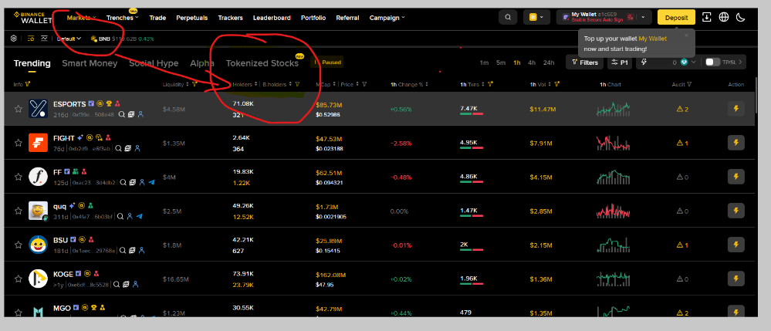This screenshot has height=331, width=771.
Task: Add BSU to favorites with star
Action: pos(19,245)
